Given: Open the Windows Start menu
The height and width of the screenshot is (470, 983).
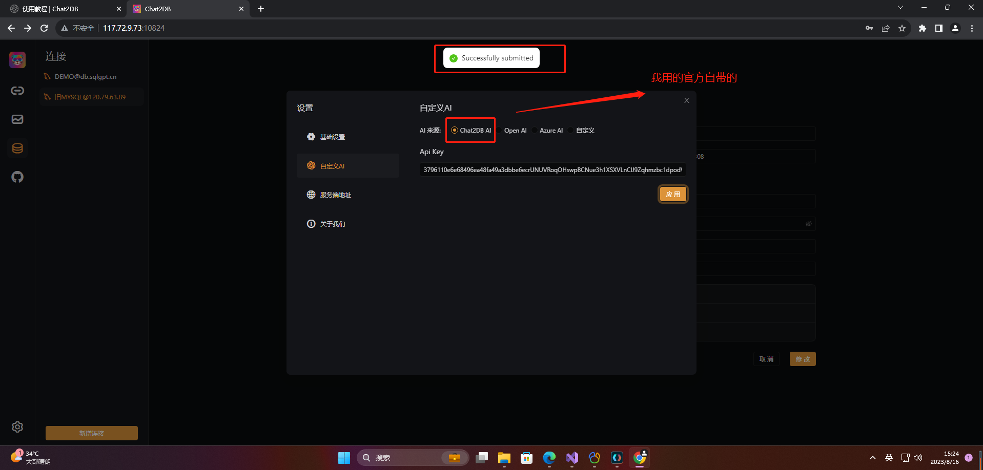Looking at the screenshot, I should click(x=344, y=458).
